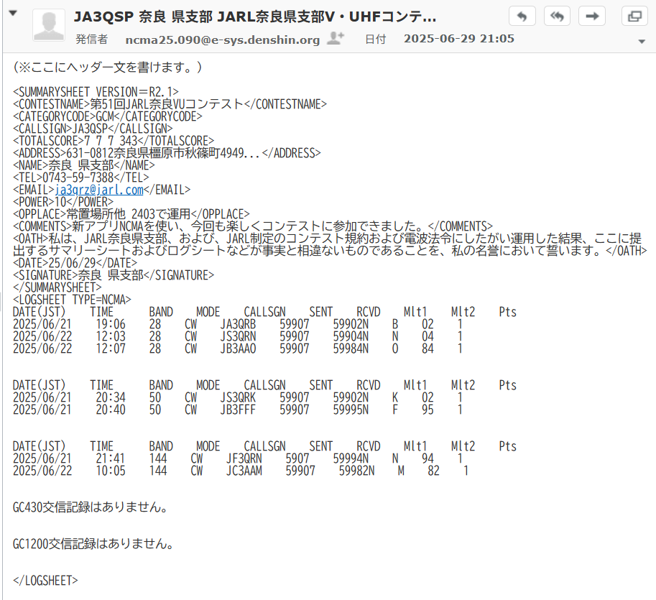Image resolution: width=656 pixels, height=600 pixels.
Task: Click the closing LOGSHEET tag line
Action: pos(45,581)
